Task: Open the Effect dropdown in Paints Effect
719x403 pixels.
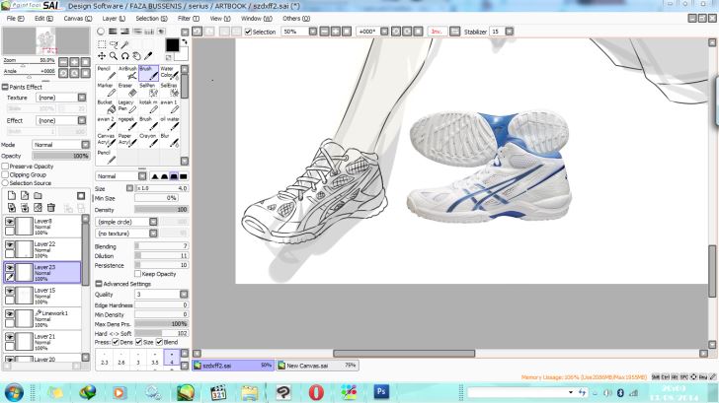Action: 82,120
